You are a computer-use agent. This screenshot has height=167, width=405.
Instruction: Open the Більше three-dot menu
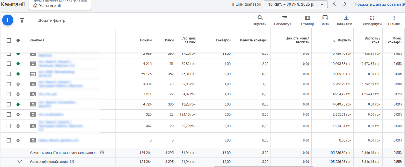click(394, 18)
